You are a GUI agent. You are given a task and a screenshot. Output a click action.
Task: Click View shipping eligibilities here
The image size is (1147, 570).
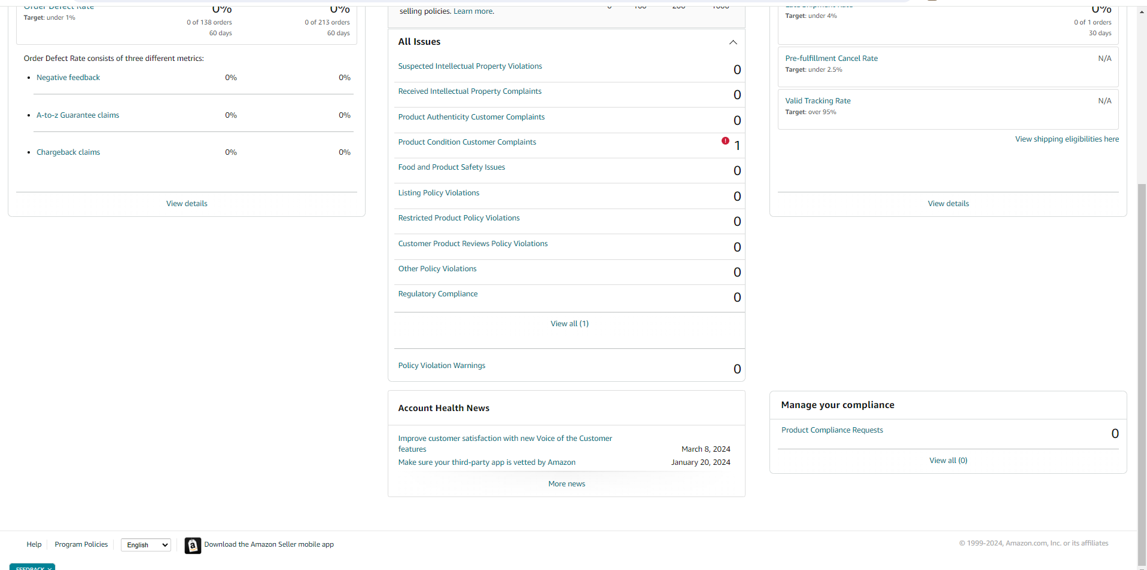pyautogui.click(x=1067, y=139)
